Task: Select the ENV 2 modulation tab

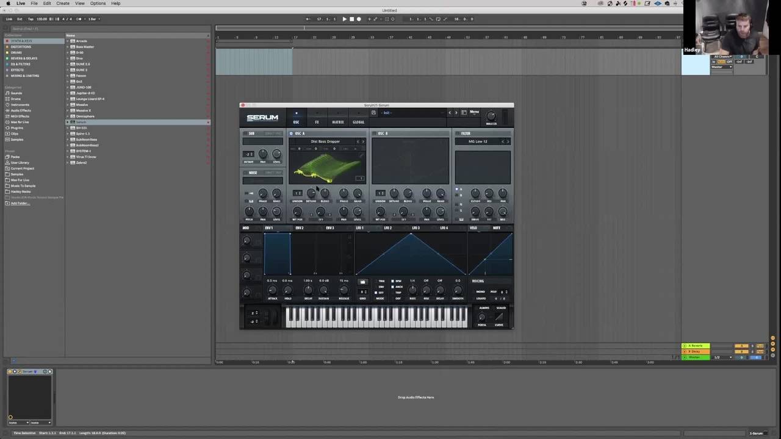Action: (x=300, y=228)
